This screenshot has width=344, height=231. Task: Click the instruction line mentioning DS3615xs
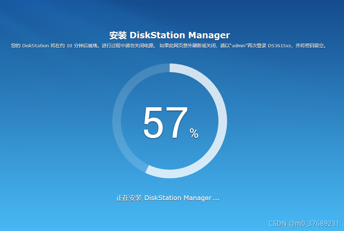click(169, 46)
